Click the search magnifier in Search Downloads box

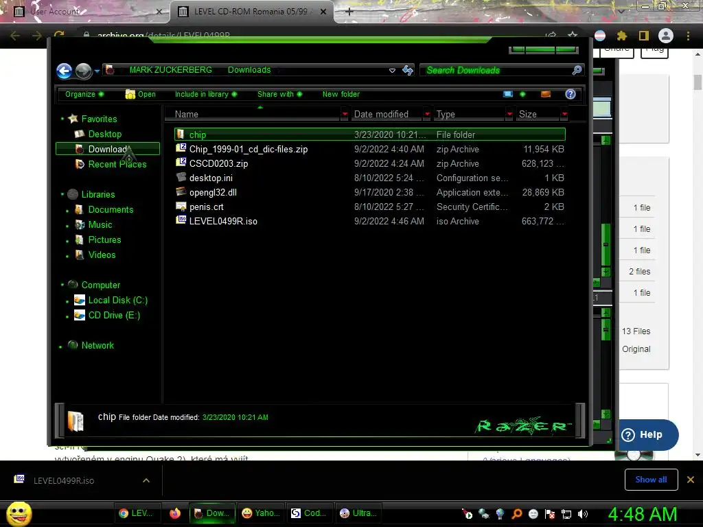tap(577, 70)
